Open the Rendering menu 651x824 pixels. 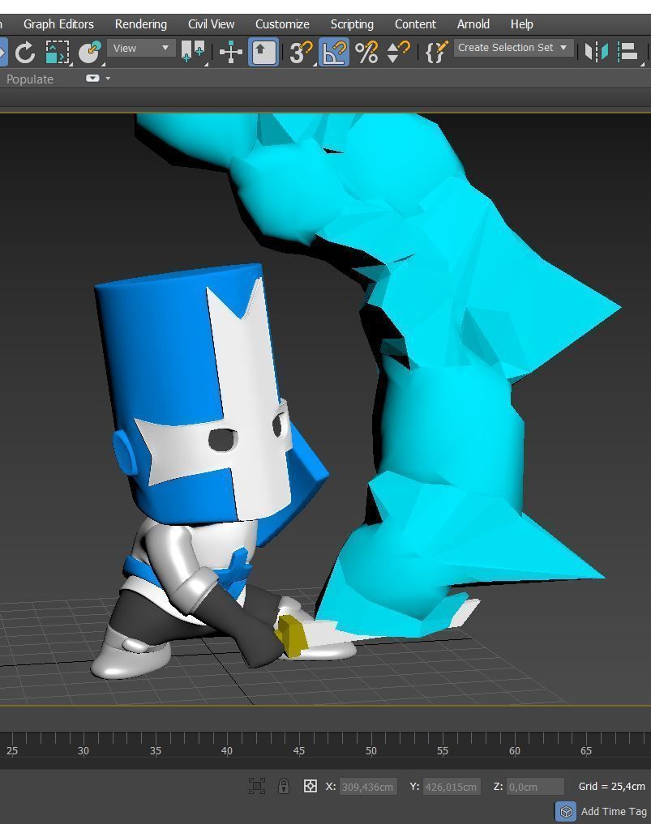pyautogui.click(x=141, y=24)
